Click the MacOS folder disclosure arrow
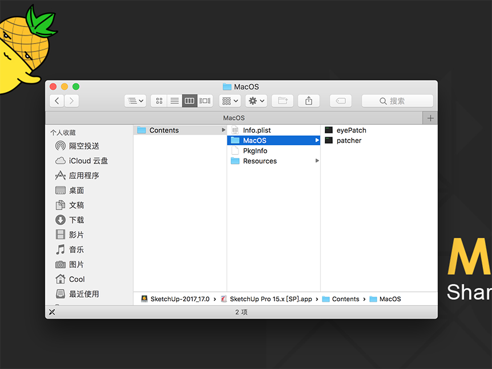 point(317,140)
